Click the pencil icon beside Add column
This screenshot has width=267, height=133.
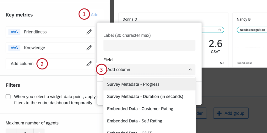click(89, 64)
